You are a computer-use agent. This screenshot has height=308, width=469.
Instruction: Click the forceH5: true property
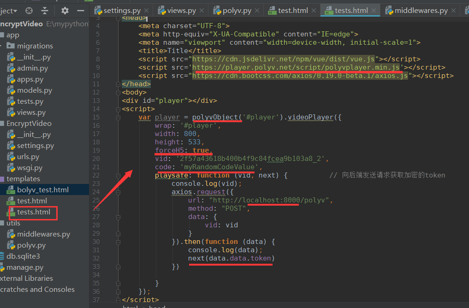(x=184, y=150)
